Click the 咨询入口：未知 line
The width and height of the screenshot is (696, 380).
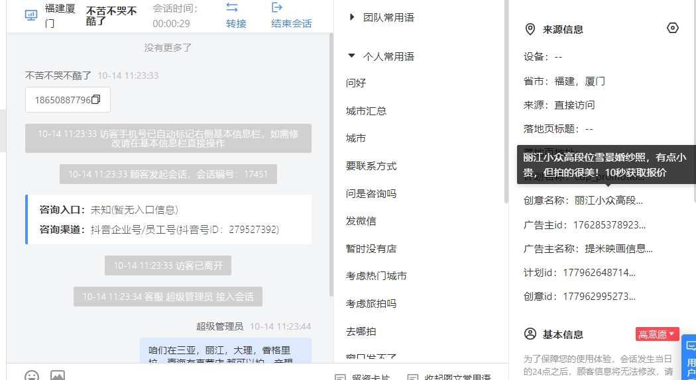click(x=109, y=210)
